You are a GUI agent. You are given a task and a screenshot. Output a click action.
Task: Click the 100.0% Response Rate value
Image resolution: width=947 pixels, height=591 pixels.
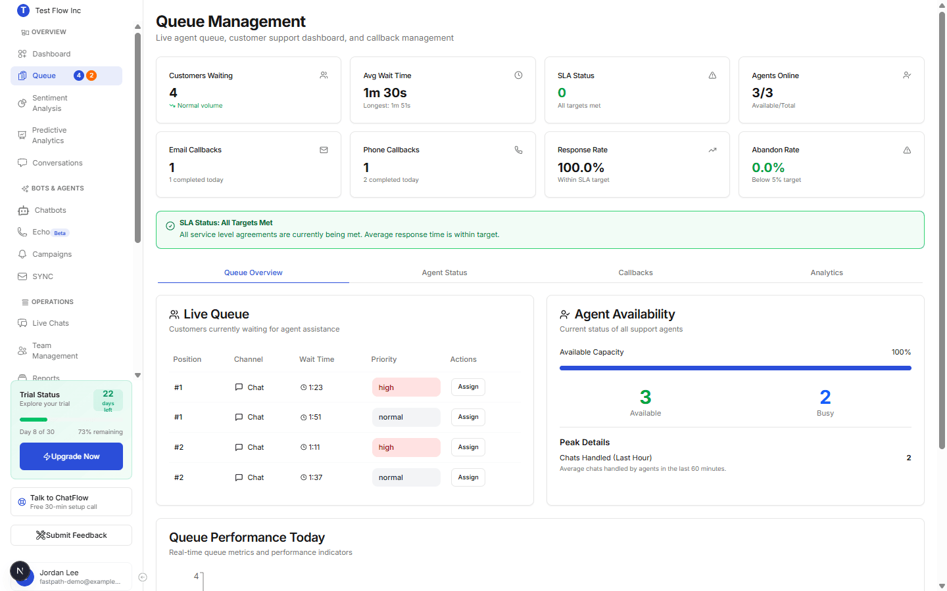pos(581,167)
